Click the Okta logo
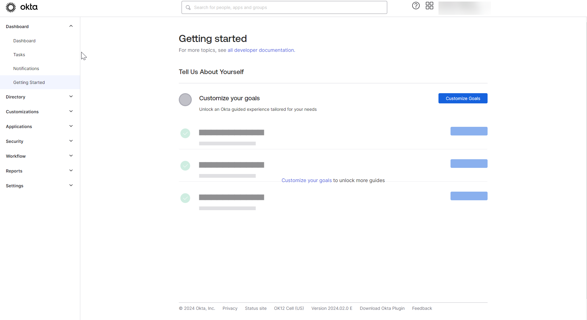Image resolution: width=587 pixels, height=320 pixels. (22, 7)
